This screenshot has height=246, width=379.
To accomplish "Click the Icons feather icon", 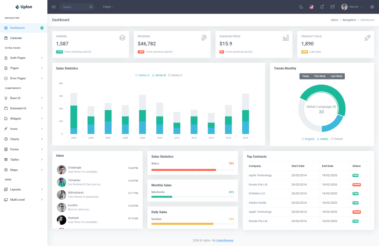I will click(x=6, y=129).
